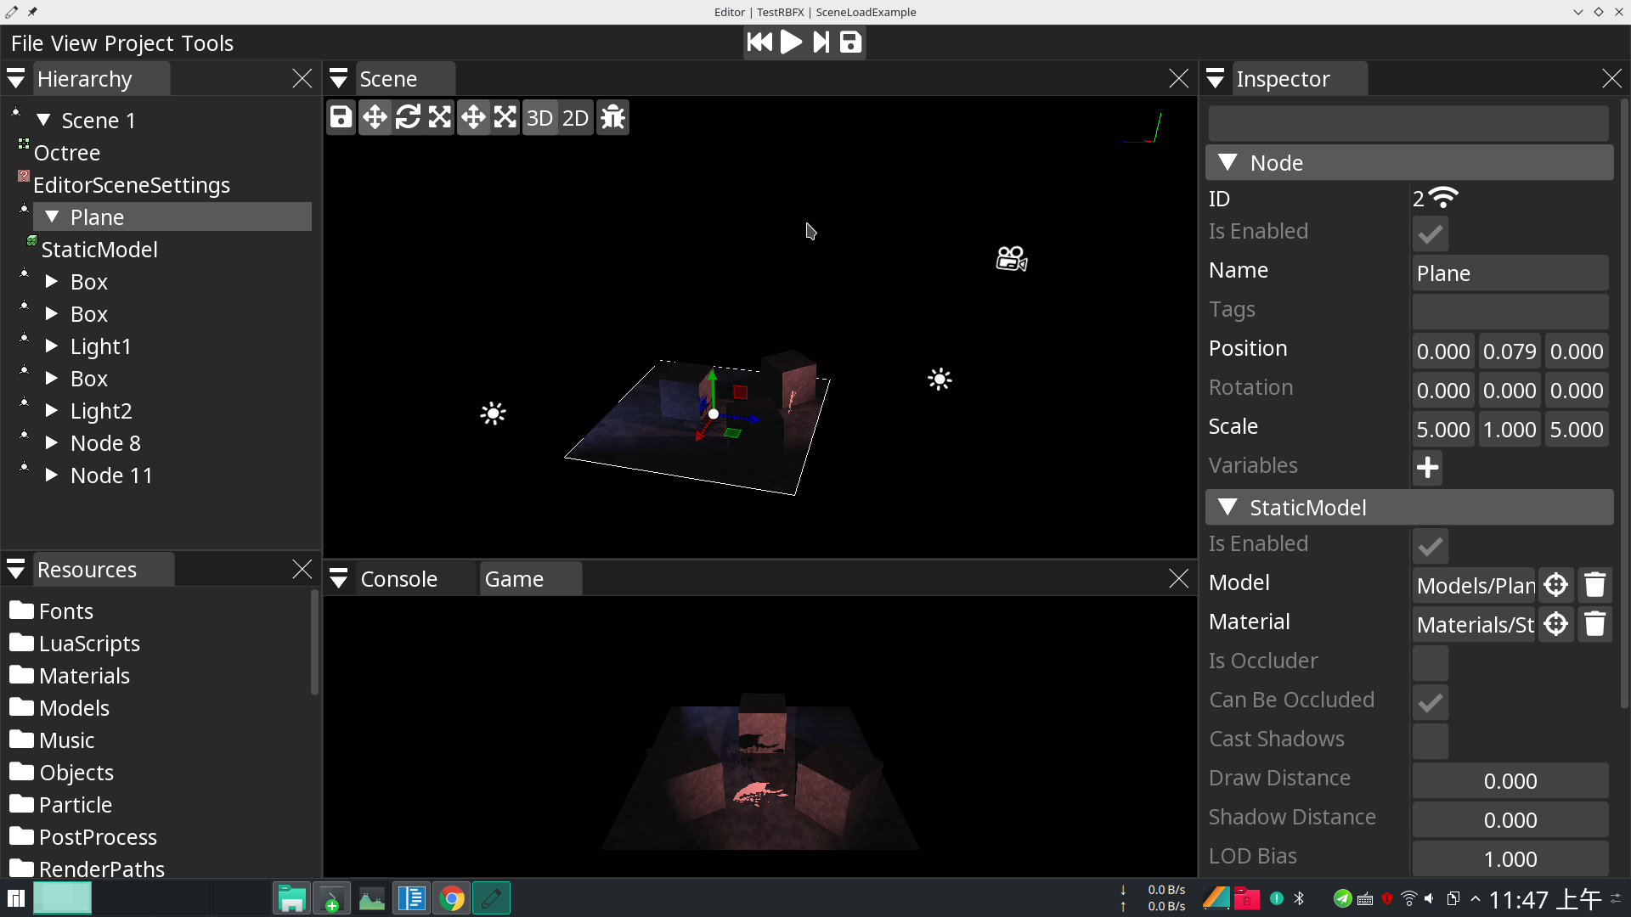Viewport: 1631px width, 917px height.
Task: Locate the Models/Plane model with the crosshair icon
Action: [1556, 585]
